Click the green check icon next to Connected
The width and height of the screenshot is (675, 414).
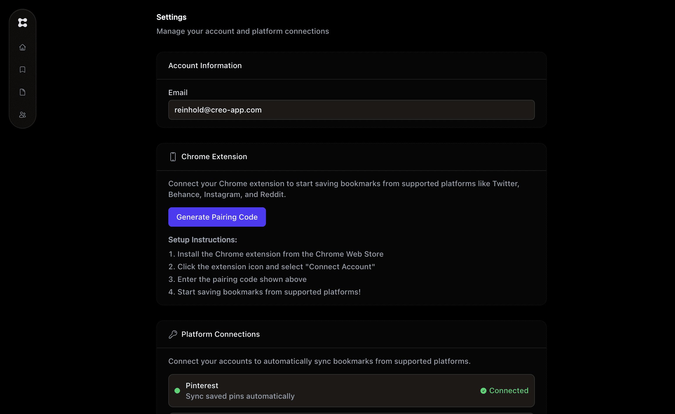click(484, 391)
